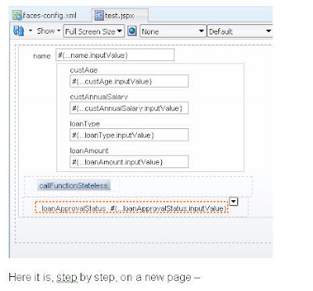Click the custAge label
313x291 pixels.
pos(84,70)
